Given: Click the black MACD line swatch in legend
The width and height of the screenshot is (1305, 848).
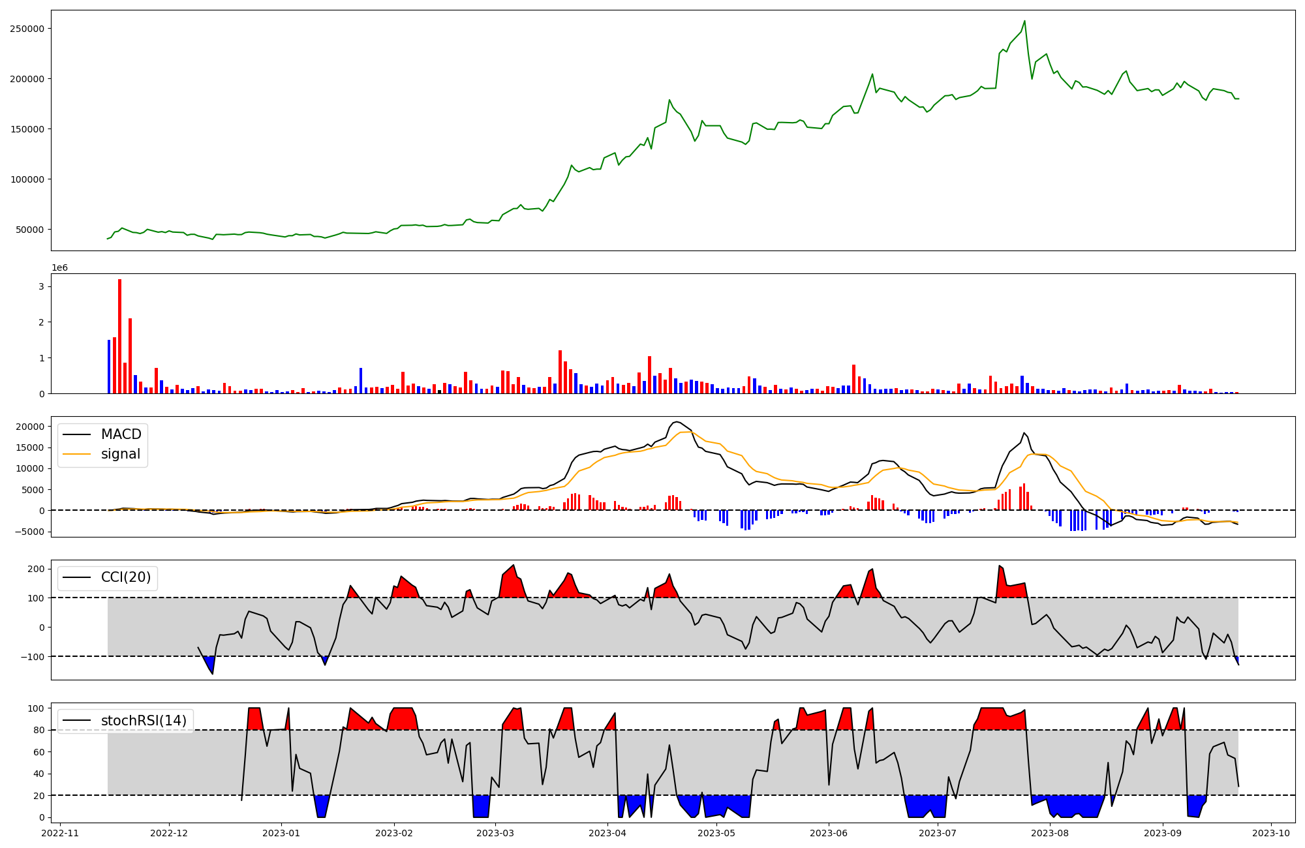Looking at the screenshot, I should click(76, 434).
